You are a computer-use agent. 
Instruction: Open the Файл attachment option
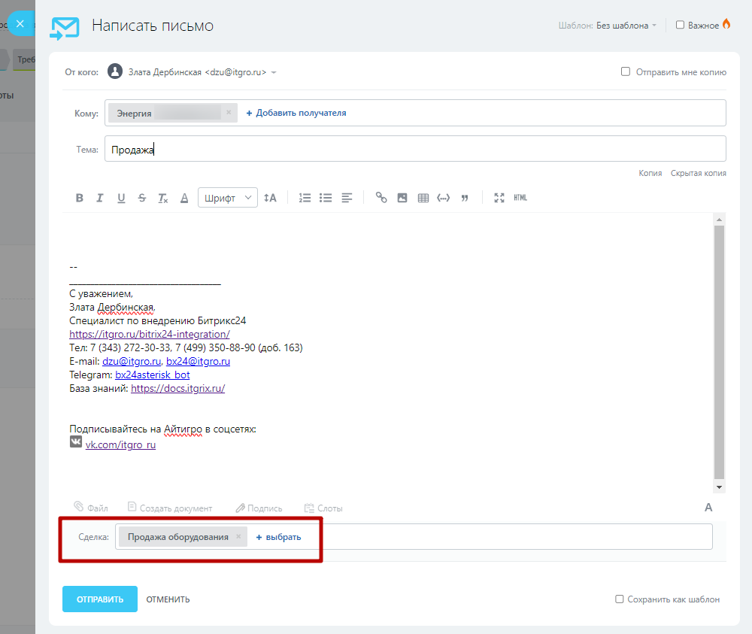[x=91, y=508]
